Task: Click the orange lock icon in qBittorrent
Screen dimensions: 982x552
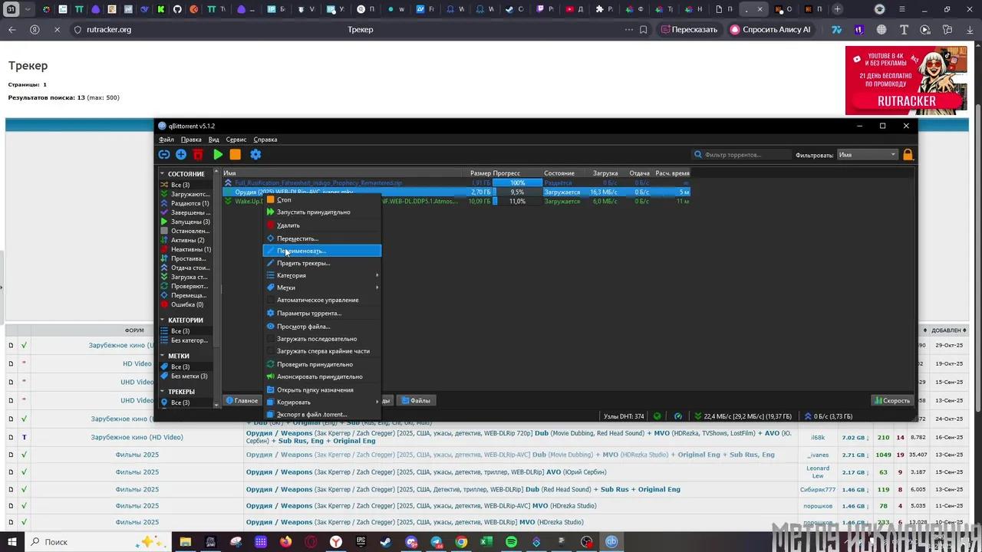Action: pyautogui.click(x=908, y=154)
